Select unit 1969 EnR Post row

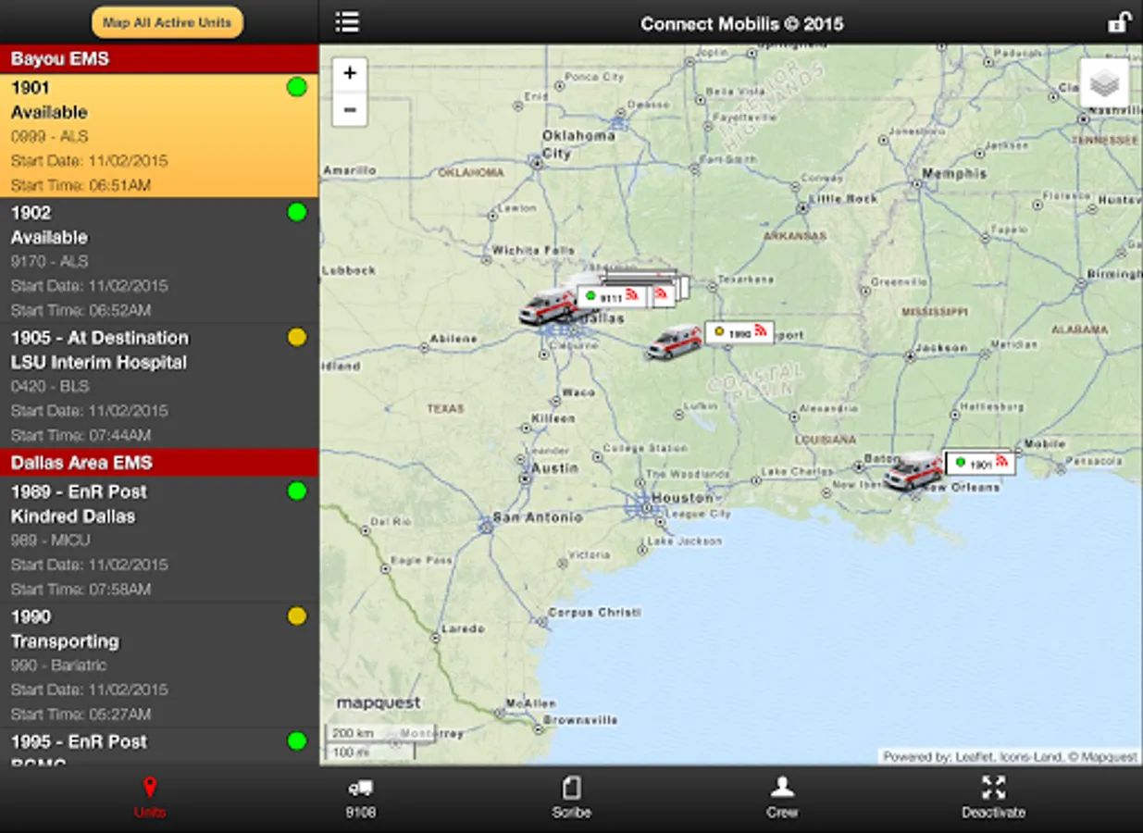click(159, 540)
